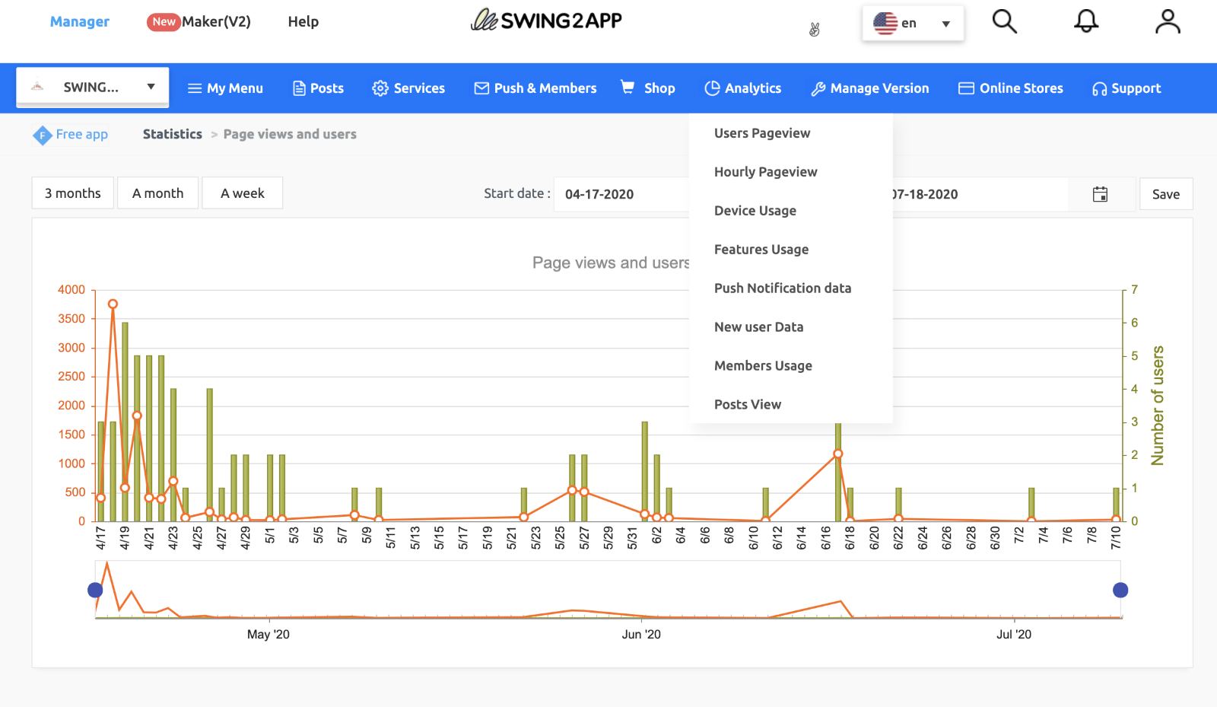The width and height of the screenshot is (1217, 707).
Task: Choose Push Notification data menu entry
Action: [x=782, y=288]
